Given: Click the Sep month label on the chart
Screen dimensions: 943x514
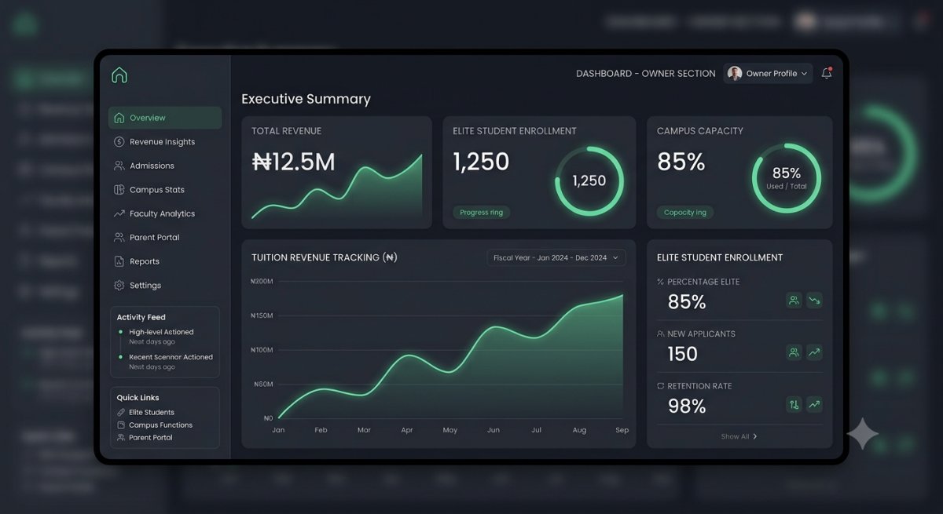Looking at the screenshot, I should (x=622, y=430).
